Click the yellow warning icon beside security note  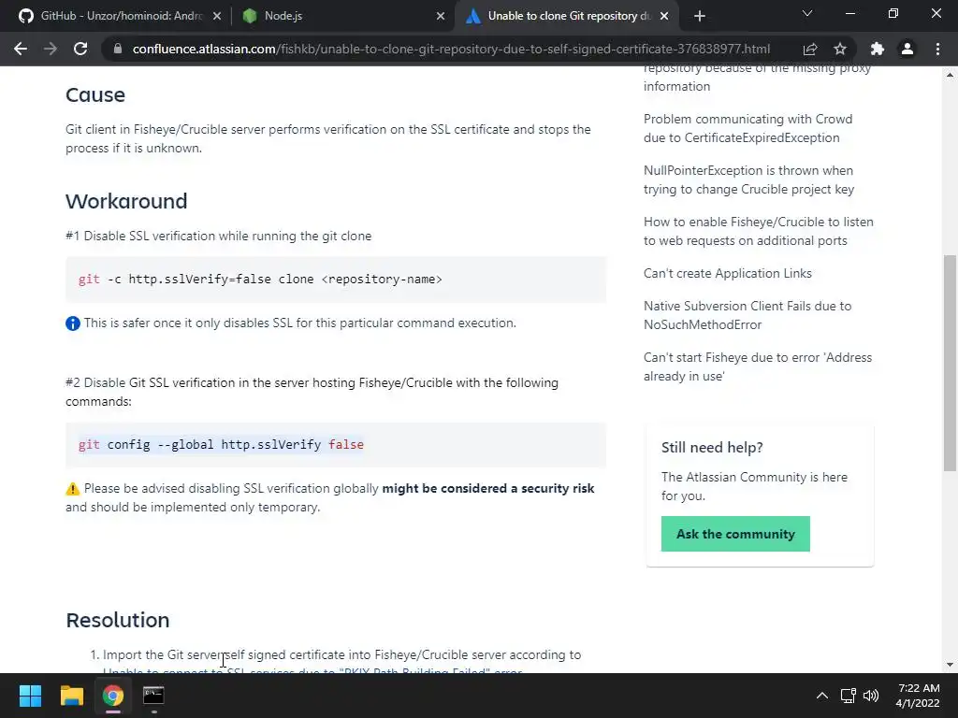pos(73,488)
